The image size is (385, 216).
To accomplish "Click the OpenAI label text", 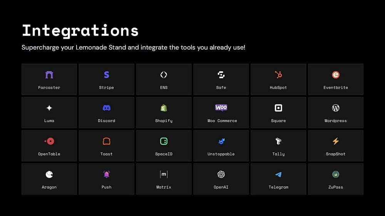I will point(221,187).
